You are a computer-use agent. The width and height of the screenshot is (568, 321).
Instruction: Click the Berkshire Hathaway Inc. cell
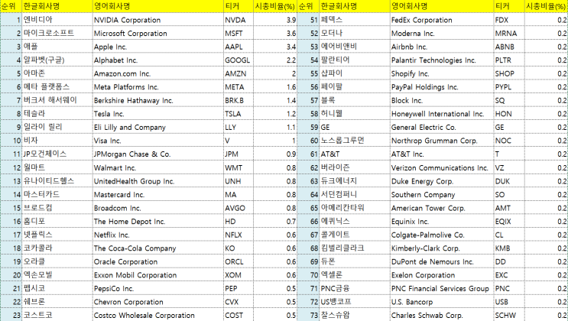click(158, 100)
